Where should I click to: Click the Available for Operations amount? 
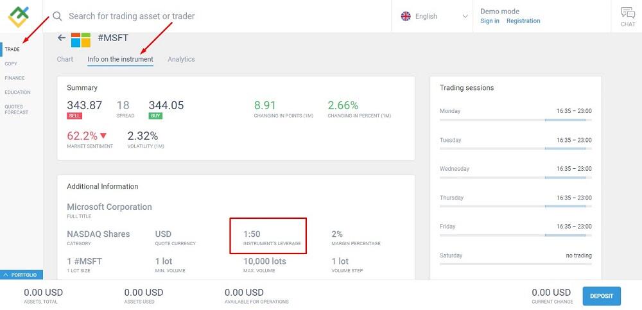click(x=244, y=293)
